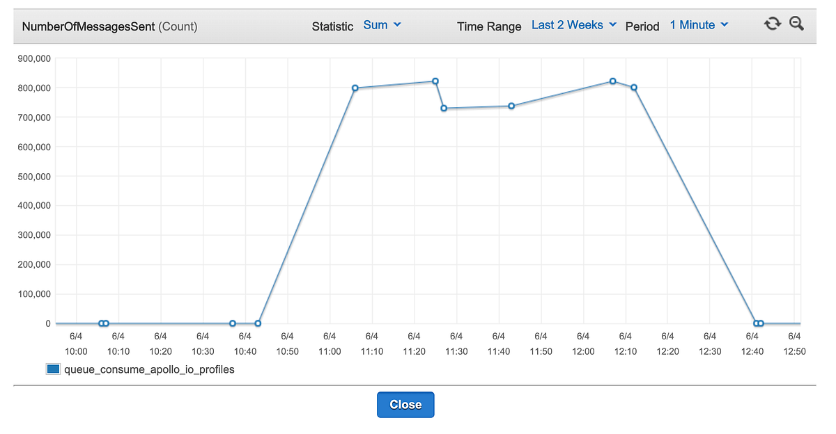Click the data point at 11:30
Viewport: 836px width, 434px height.
click(444, 108)
